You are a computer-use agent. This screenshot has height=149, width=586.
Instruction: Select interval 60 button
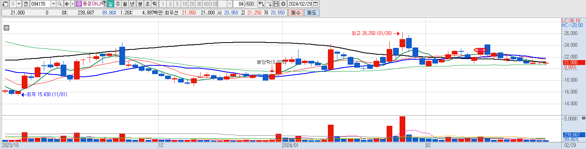tap(206, 4)
